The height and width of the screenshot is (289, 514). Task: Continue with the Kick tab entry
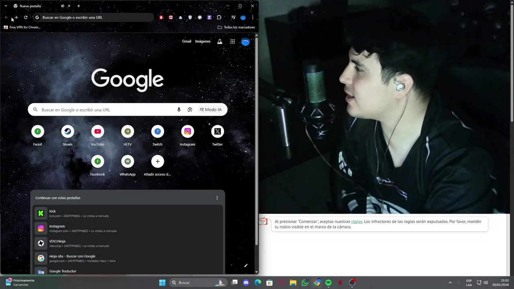click(x=127, y=213)
